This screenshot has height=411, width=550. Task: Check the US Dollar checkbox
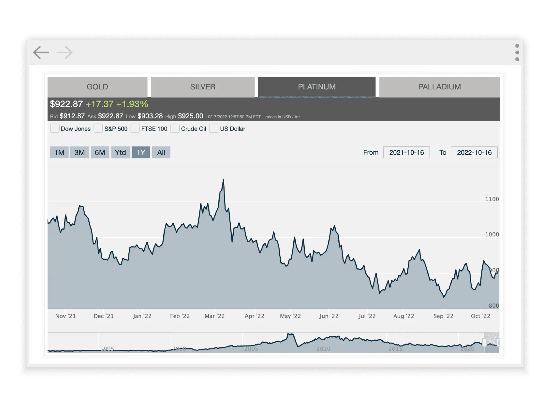[214, 129]
